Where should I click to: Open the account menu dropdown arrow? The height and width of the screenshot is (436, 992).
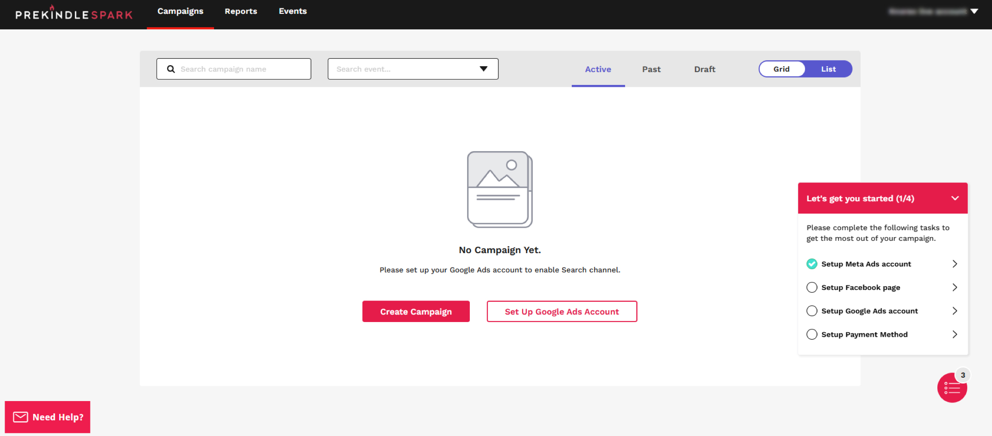point(974,11)
